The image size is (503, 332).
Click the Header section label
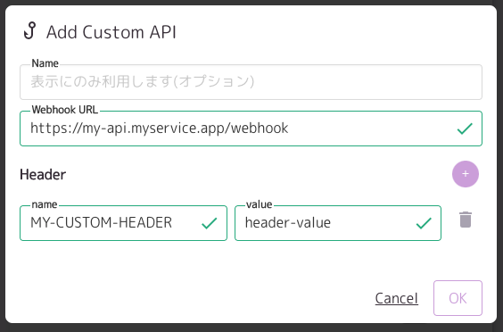(x=43, y=175)
